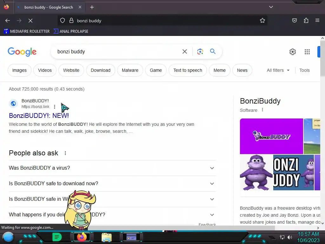
Task: Go back using the browser back arrow
Action: [8, 21]
